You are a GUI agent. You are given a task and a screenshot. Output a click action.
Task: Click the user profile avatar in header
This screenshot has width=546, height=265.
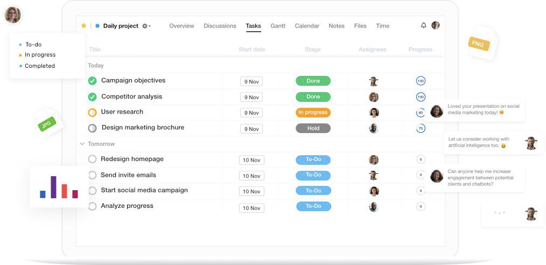[x=436, y=25]
